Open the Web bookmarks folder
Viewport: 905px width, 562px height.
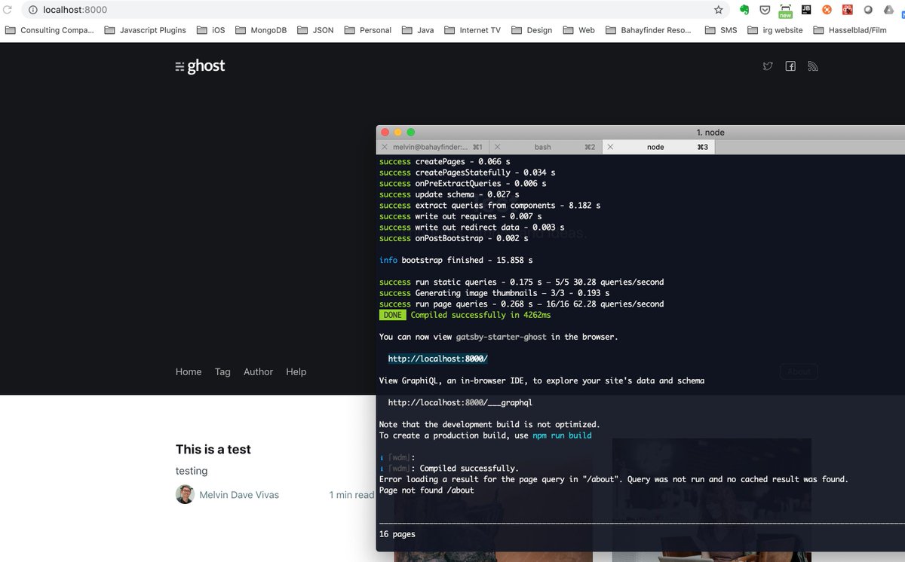click(x=579, y=30)
